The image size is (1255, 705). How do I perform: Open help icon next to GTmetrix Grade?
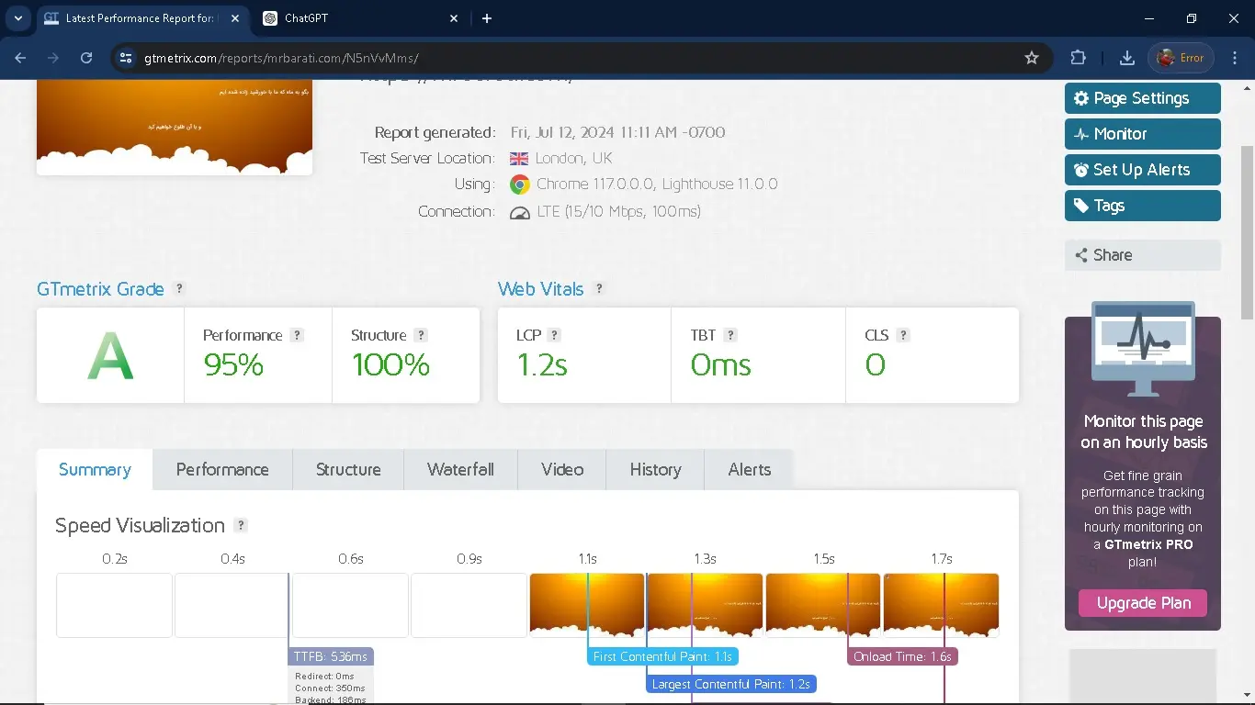179,288
